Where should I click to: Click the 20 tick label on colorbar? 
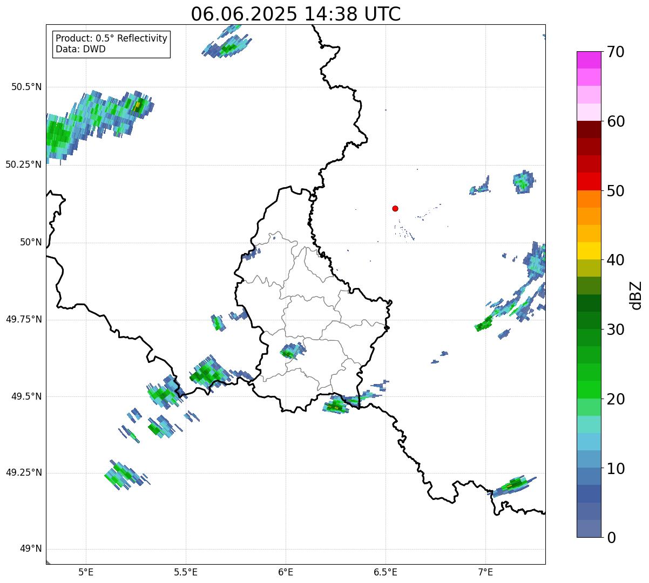[x=616, y=399]
